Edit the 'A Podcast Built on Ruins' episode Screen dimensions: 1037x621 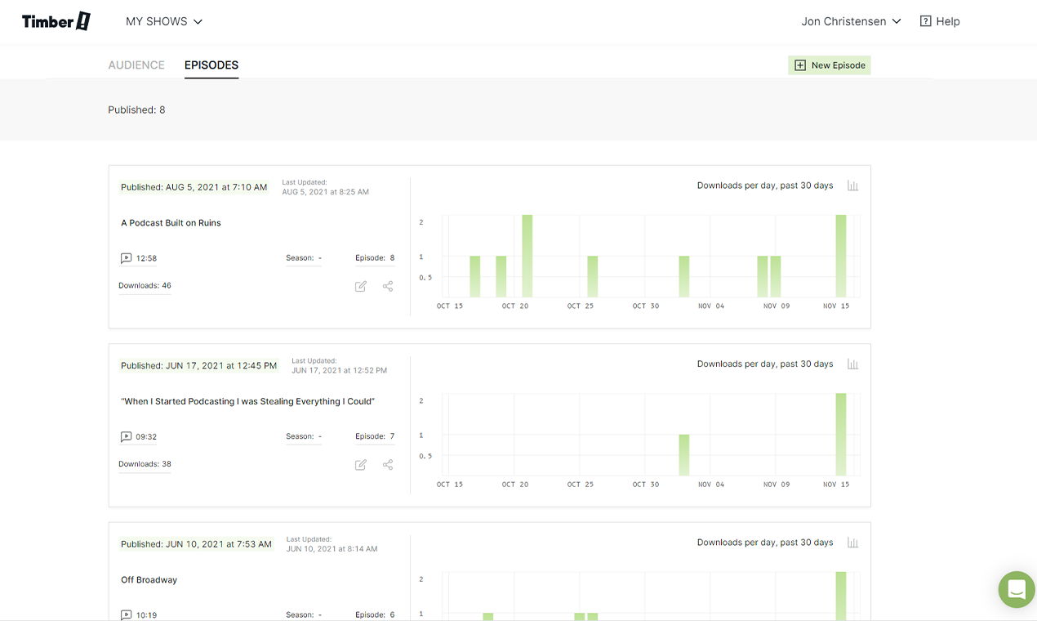coord(361,286)
